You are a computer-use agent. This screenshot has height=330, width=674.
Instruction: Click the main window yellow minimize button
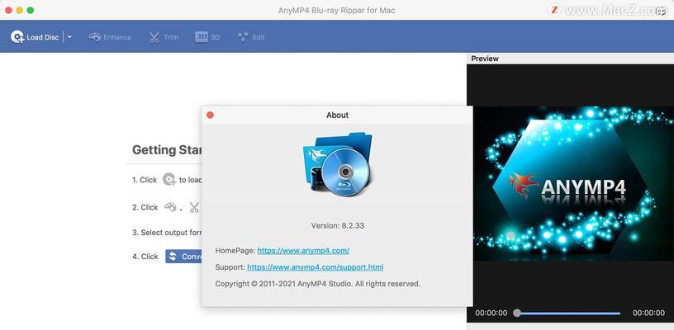tap(19, 10)
